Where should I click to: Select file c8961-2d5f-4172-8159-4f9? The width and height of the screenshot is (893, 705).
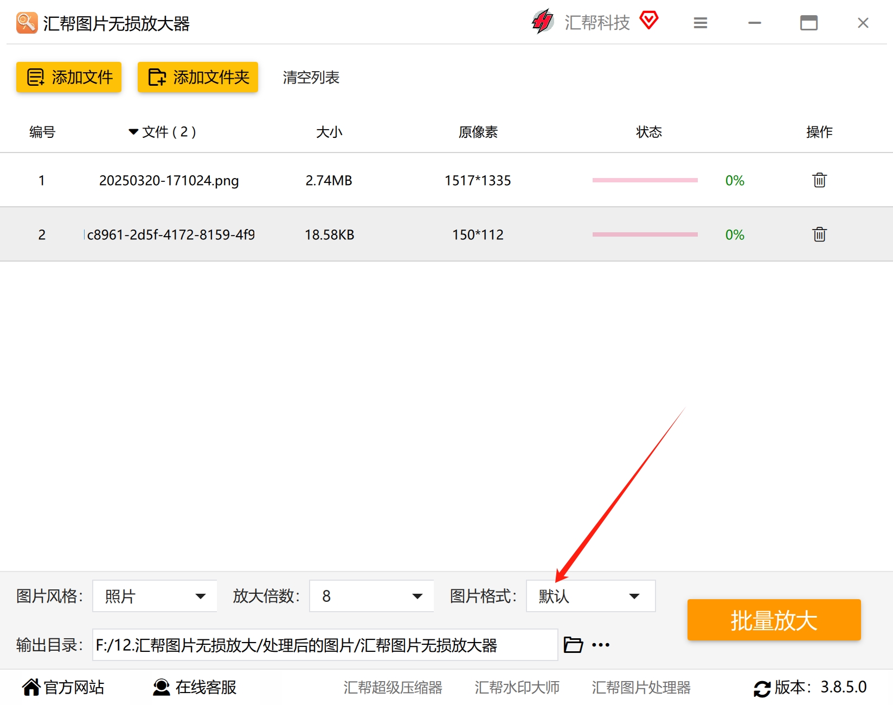point(170,234)
